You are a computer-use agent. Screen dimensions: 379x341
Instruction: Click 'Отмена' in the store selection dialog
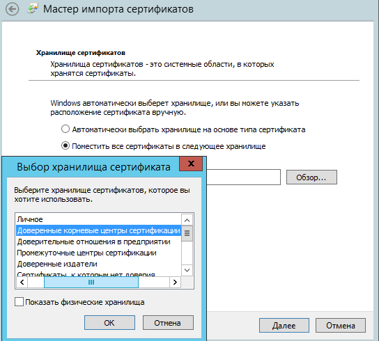[168, 323]
